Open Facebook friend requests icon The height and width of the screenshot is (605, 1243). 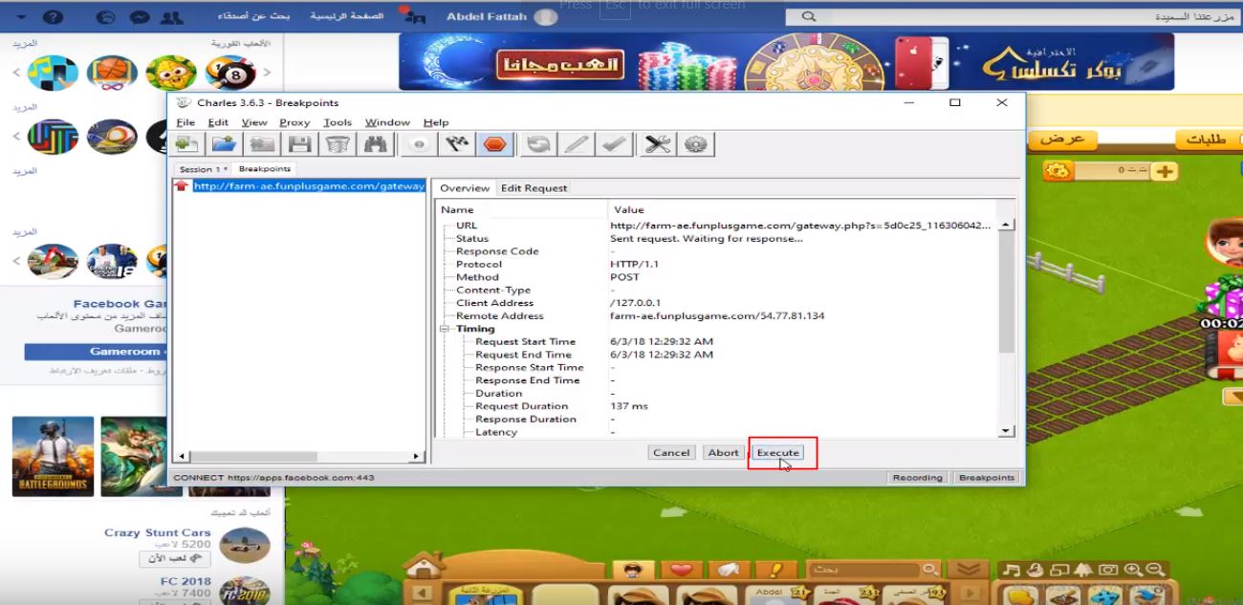coord(171,17)
